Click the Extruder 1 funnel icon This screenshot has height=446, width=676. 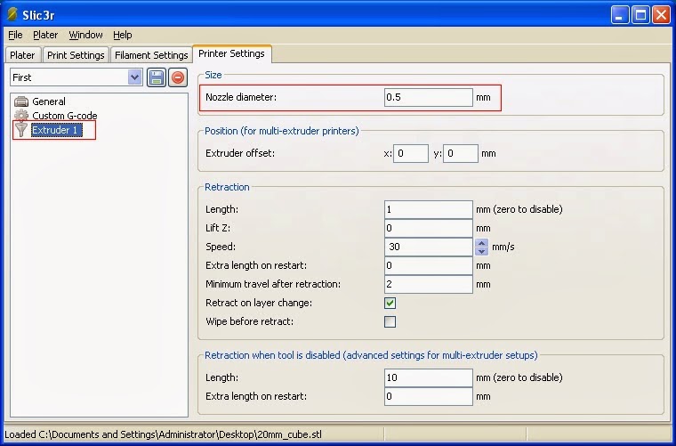point(21,130)
